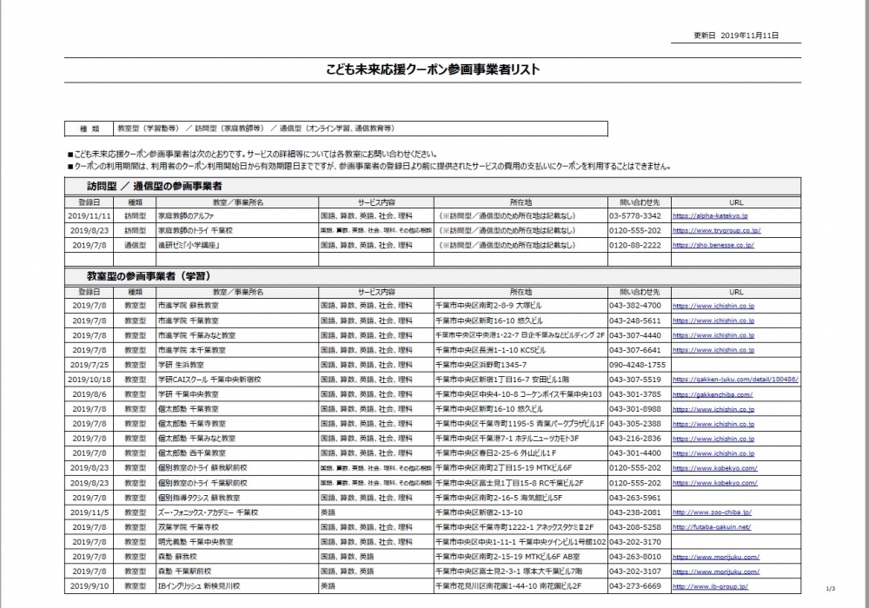Click phone number 043-248-5611
This screenshot has height=608, width=869.
(x=635, y=321)
